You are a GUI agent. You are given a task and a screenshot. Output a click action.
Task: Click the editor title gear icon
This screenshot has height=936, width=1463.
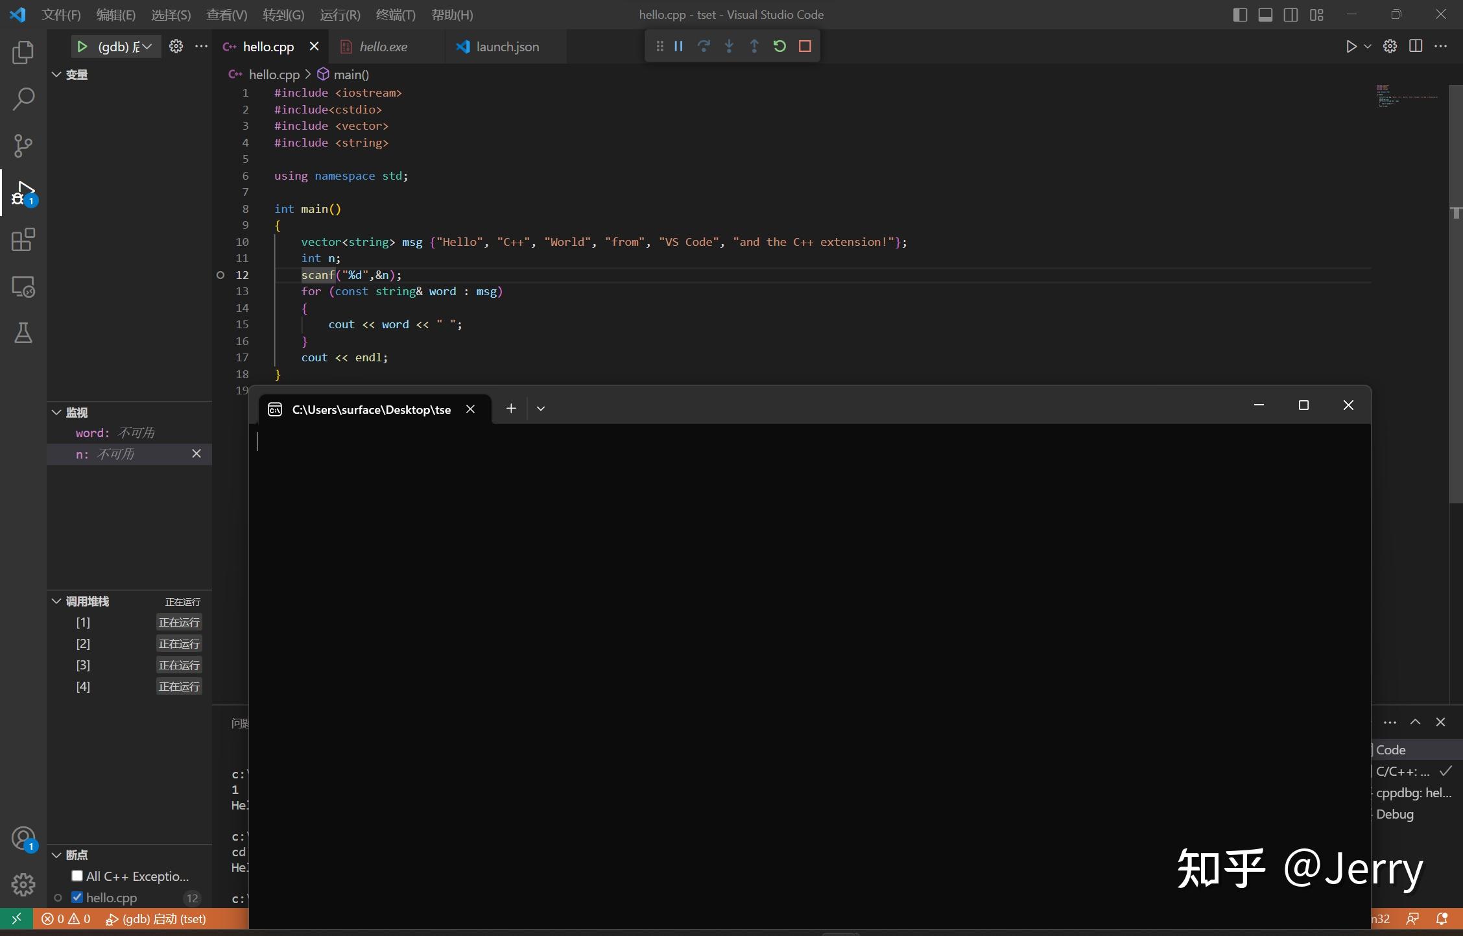tap(1390, 46)
